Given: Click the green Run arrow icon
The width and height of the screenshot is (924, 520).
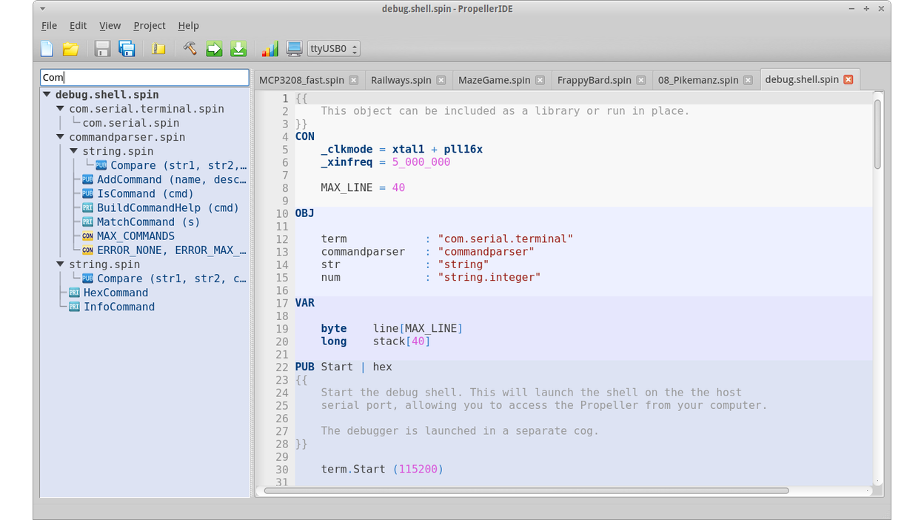Looking at the screenshot, I should coord(214,49).
